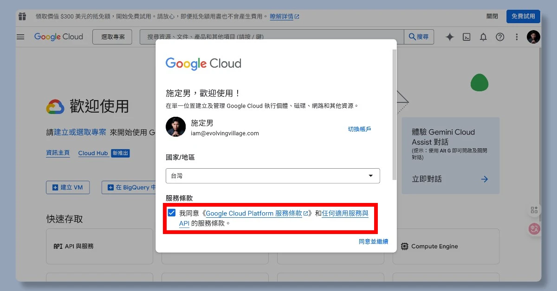The image size is (557, 291).
Task: Click the API icon of API 與服務 card
Action: point(58,246)
